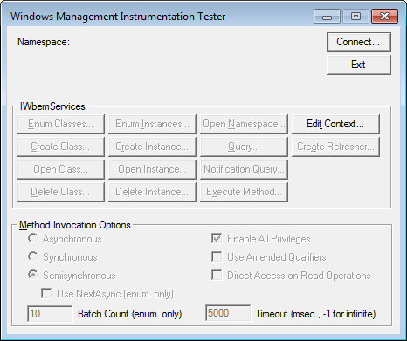Click the Namespace: label
The height and width of the screenshot is (341, 407).
click(x=44, y=42)
